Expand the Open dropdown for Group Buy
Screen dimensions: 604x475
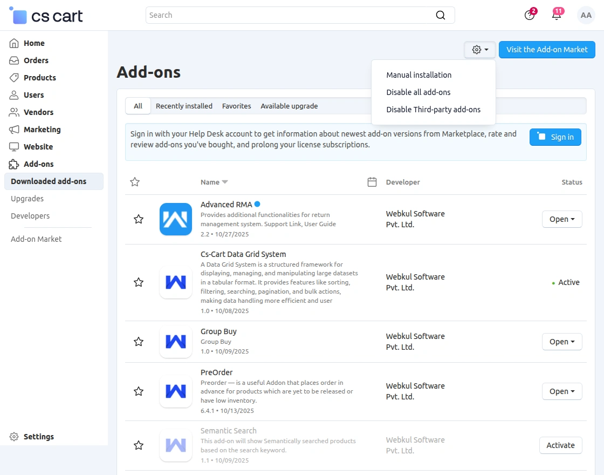pyautogui.click(x=562, y=342)
